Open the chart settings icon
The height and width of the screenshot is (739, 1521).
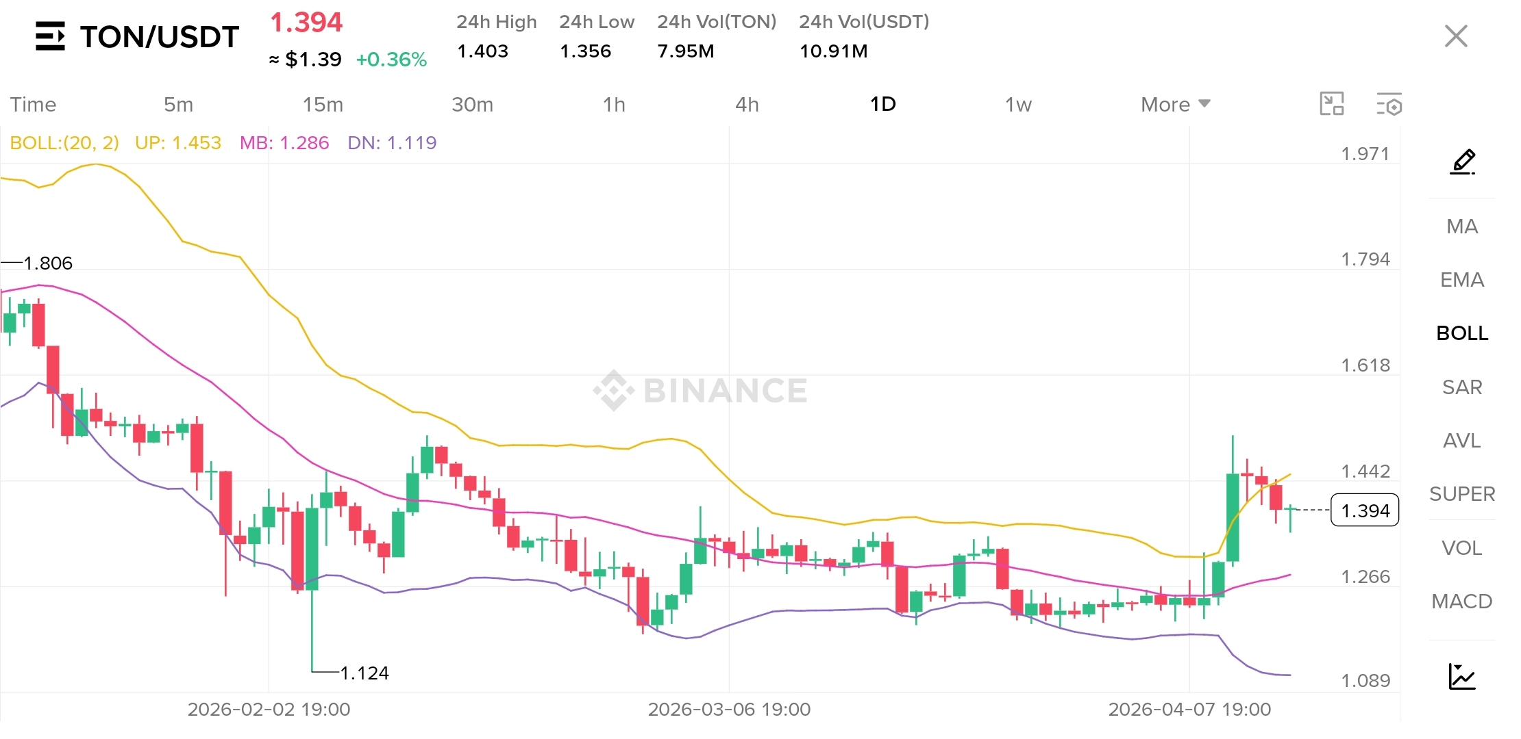(x=1389, y=105)
